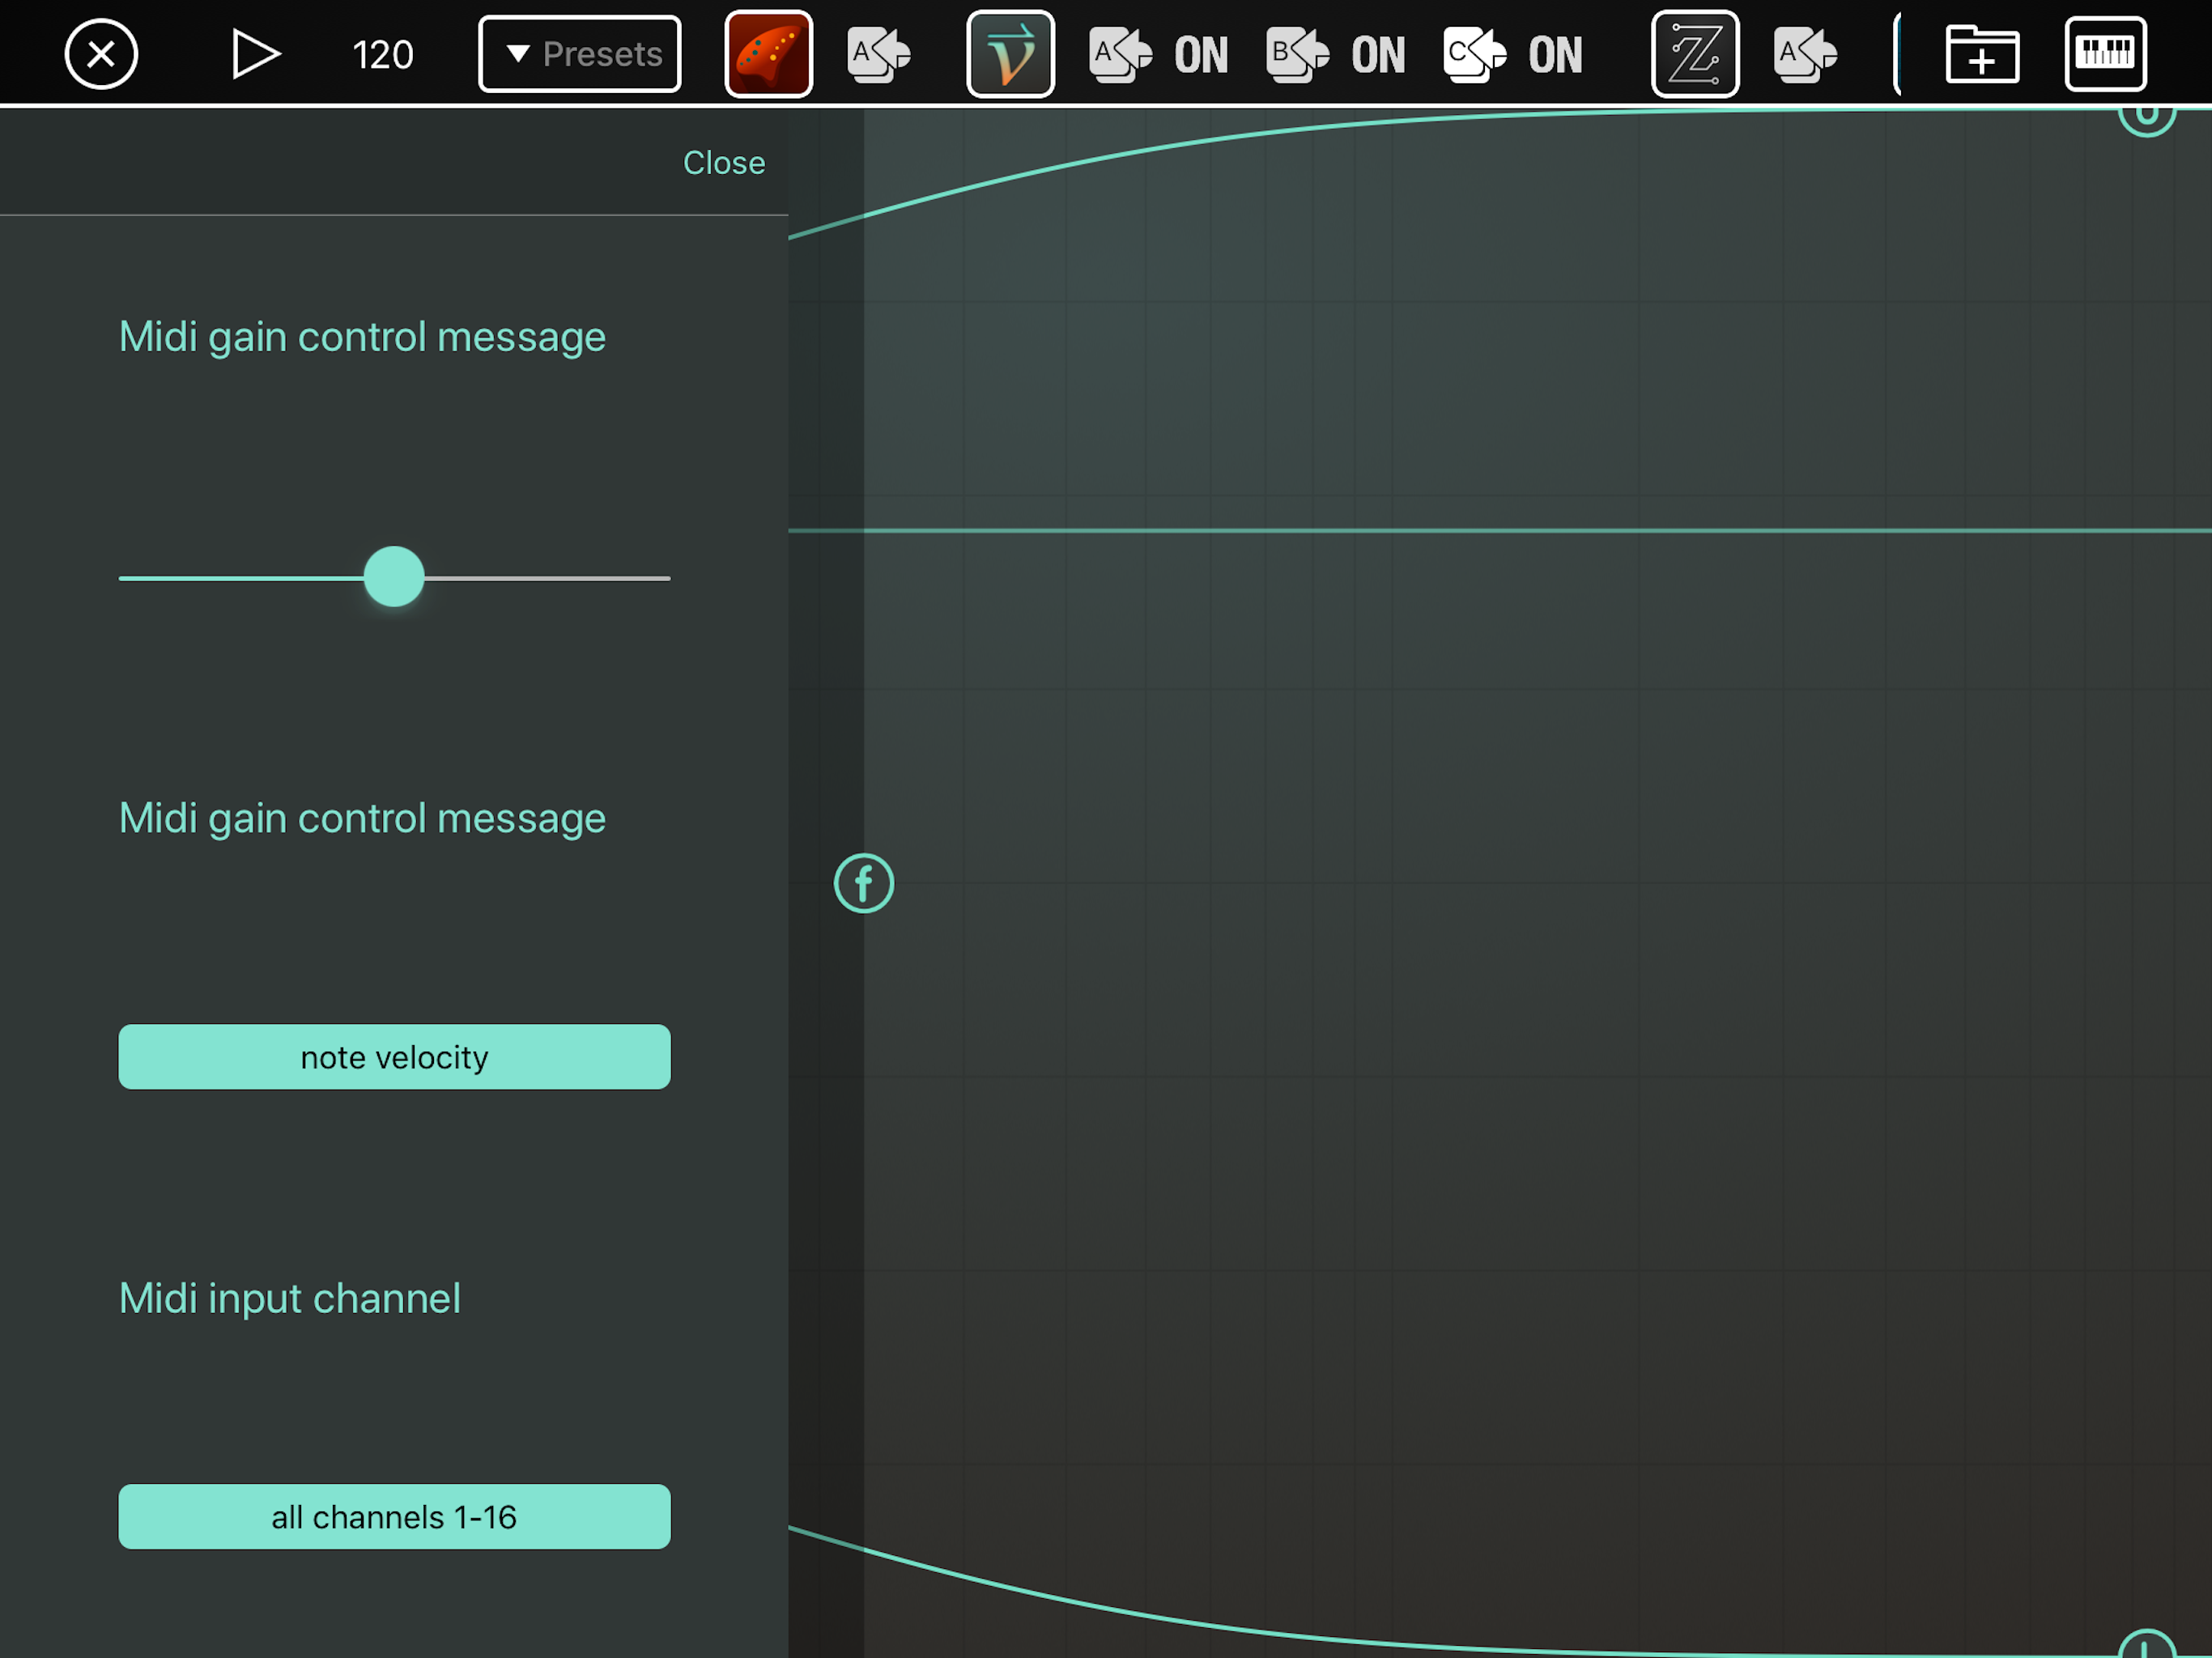Click the A window icon beside ocarina
Viewport: 2212px width, 1658px height.
(878, 54)
